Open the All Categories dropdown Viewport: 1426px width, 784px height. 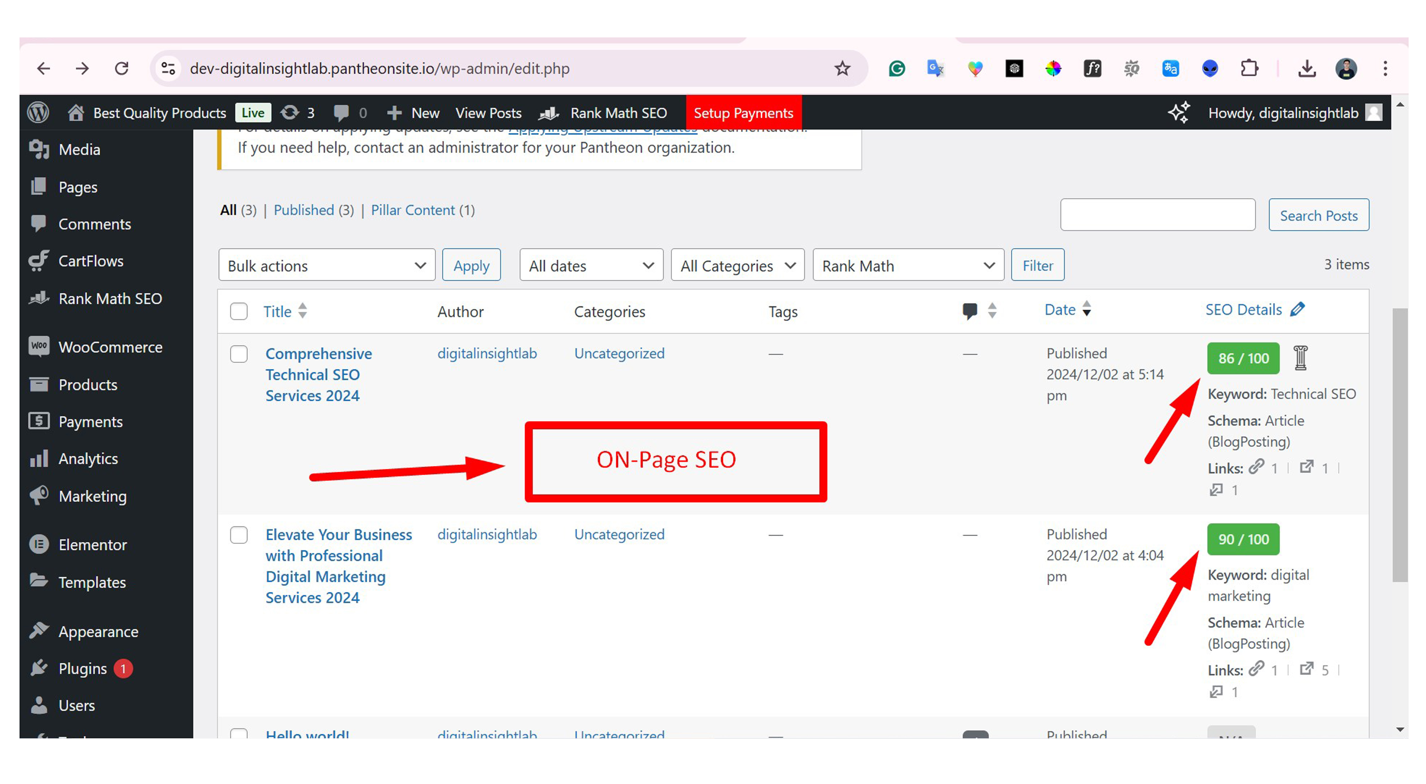pyautogui.click(x=737, y=265)
